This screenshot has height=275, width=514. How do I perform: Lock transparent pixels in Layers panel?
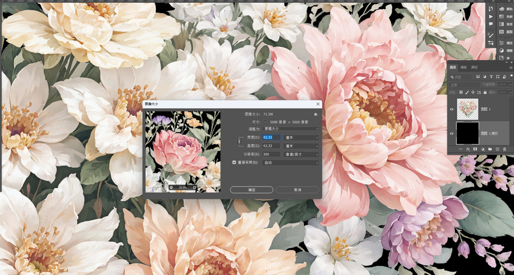[x=461, y=92]
